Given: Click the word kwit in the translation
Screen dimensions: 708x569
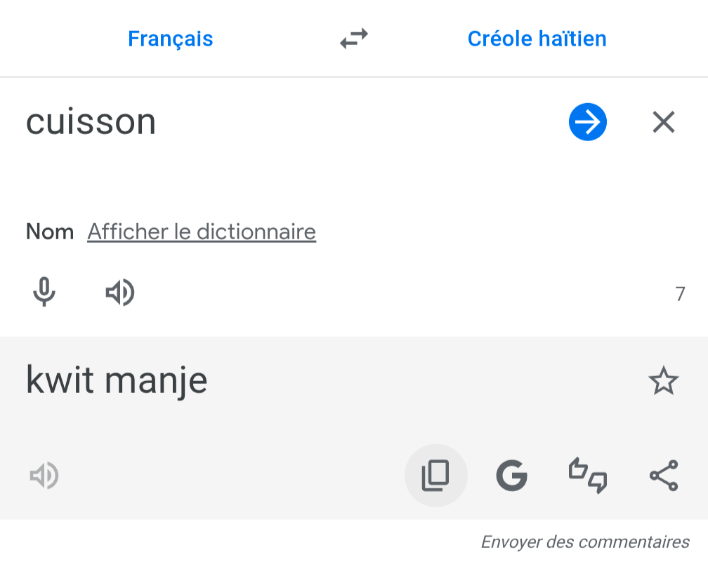Looking at the screenshot, I should pyautogui.click(x=59, y=380).
